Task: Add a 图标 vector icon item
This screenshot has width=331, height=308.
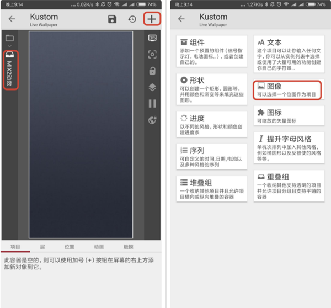Action: pyautogui.click(x=289, y=116)
